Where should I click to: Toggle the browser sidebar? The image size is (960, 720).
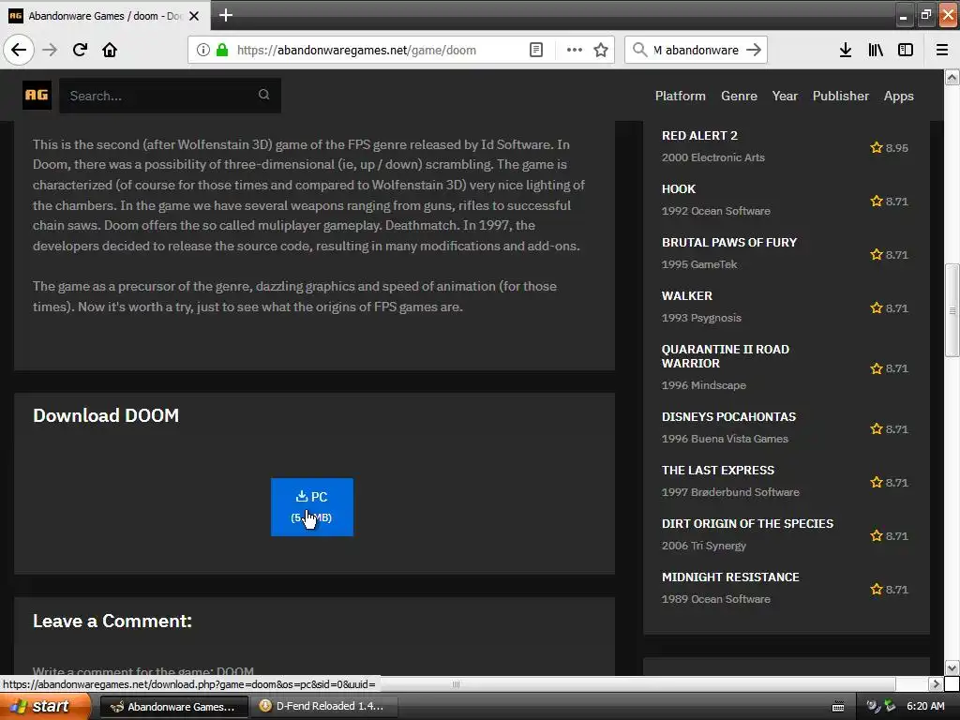coord(905,50)
